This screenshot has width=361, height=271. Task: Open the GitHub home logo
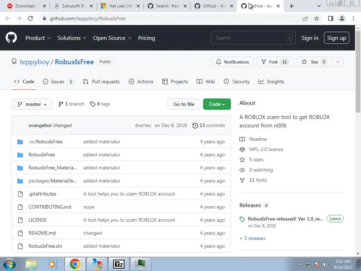click(11, 38)
